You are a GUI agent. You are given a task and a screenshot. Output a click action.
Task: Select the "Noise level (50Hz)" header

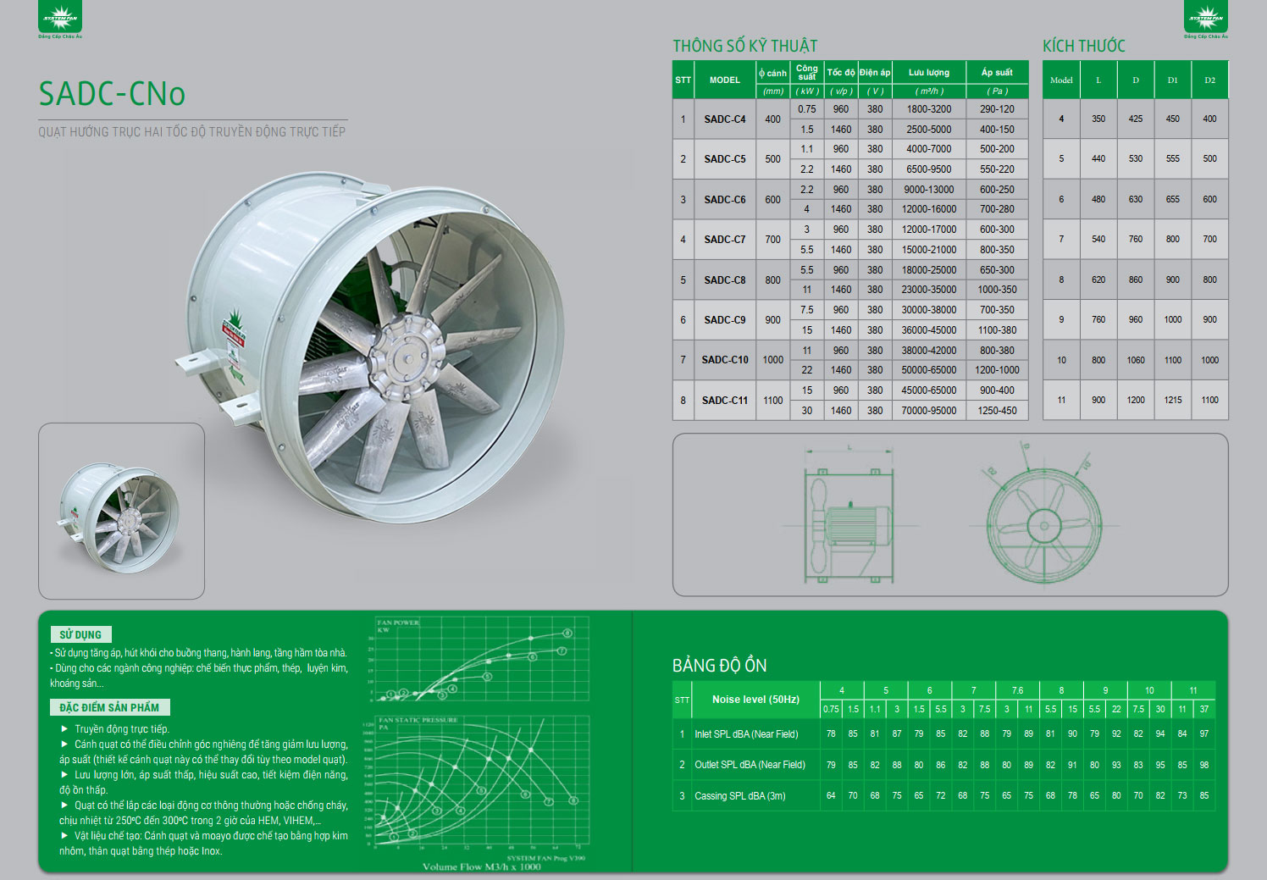pos(755,700)
